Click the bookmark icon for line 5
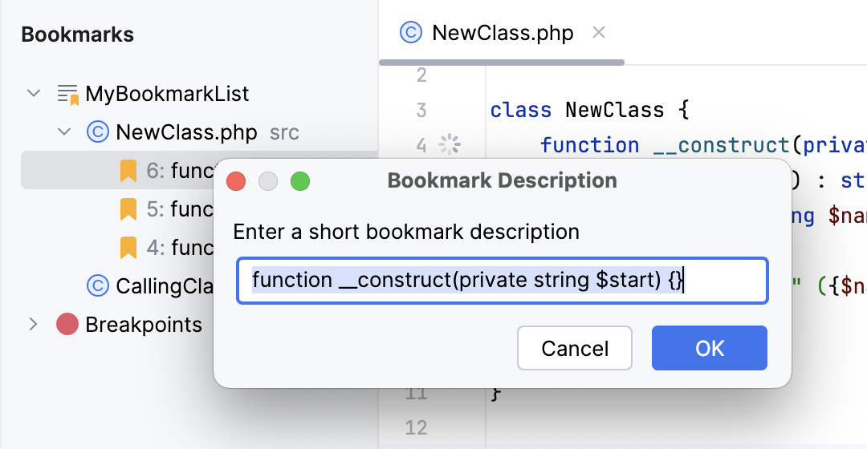The image size is (867, 449). [128, 209]
